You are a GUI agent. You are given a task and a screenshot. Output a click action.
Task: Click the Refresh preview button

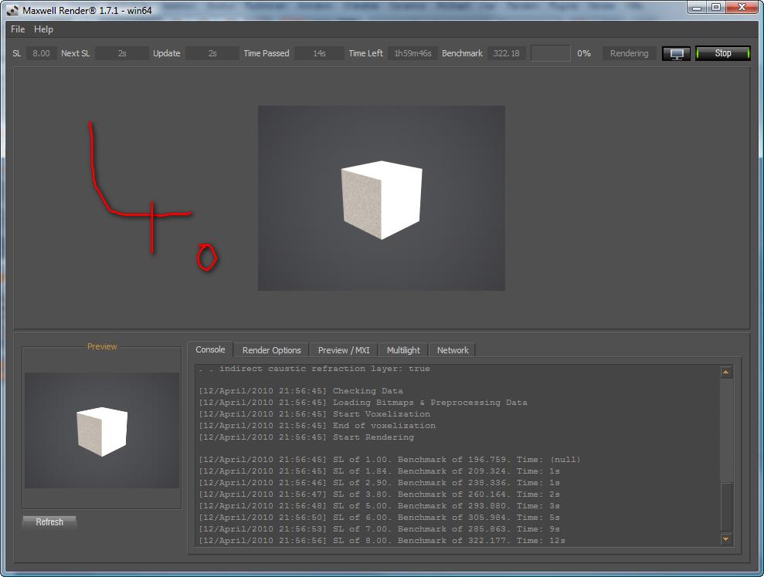49,522
